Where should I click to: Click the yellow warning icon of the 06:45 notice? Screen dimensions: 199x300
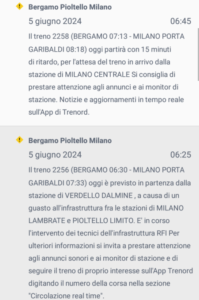click(x=19, y=6)
